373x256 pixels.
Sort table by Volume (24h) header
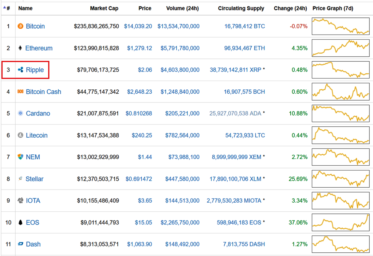[x=182, y=8]
